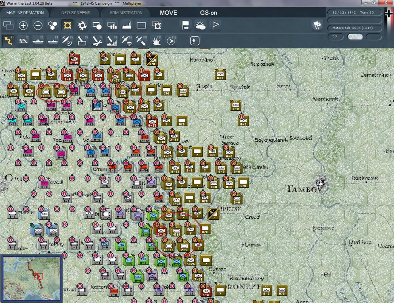Click the date 12/12/1942 Turn 25 field
The height and width of the screenshot is (303, 394).
tap(354, 12)
